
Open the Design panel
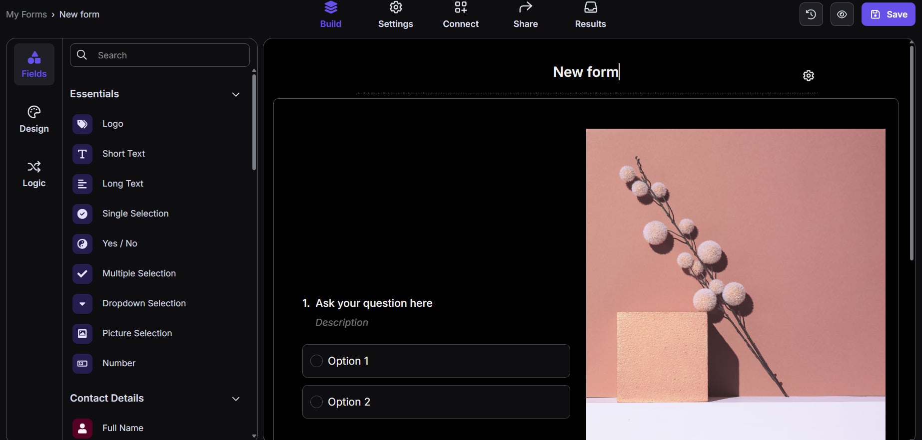tap(34, 119)
